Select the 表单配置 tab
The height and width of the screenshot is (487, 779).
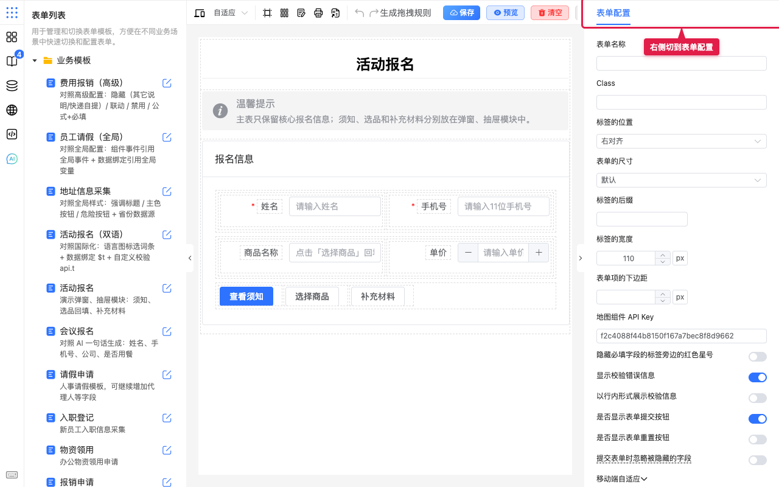(x=613, y=13)
